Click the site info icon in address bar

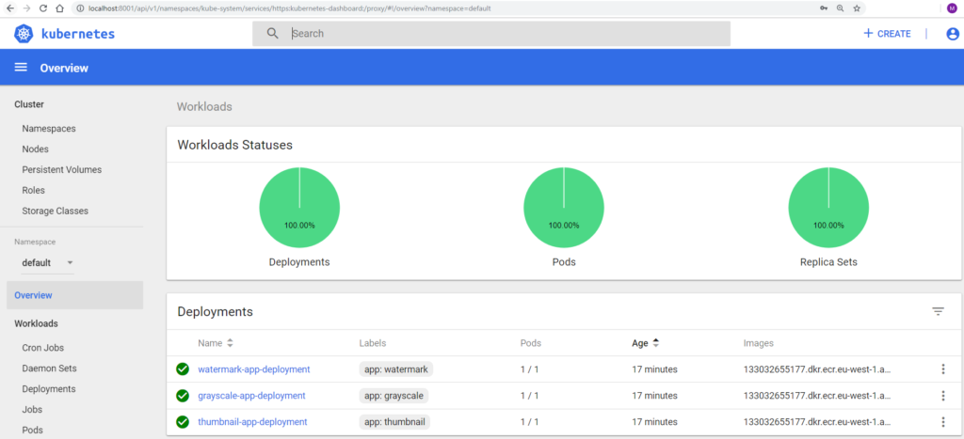(79, 8)
